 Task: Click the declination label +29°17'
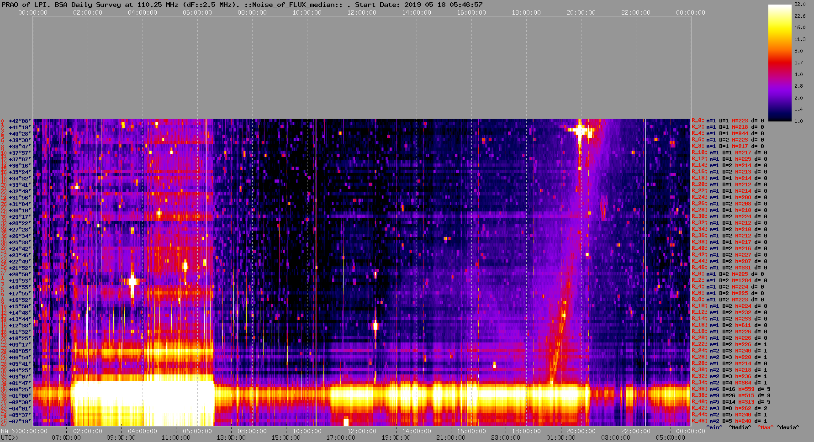pos(20,217)
